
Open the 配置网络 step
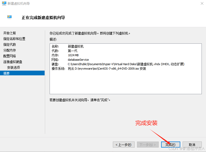click(x=10, y=56)
